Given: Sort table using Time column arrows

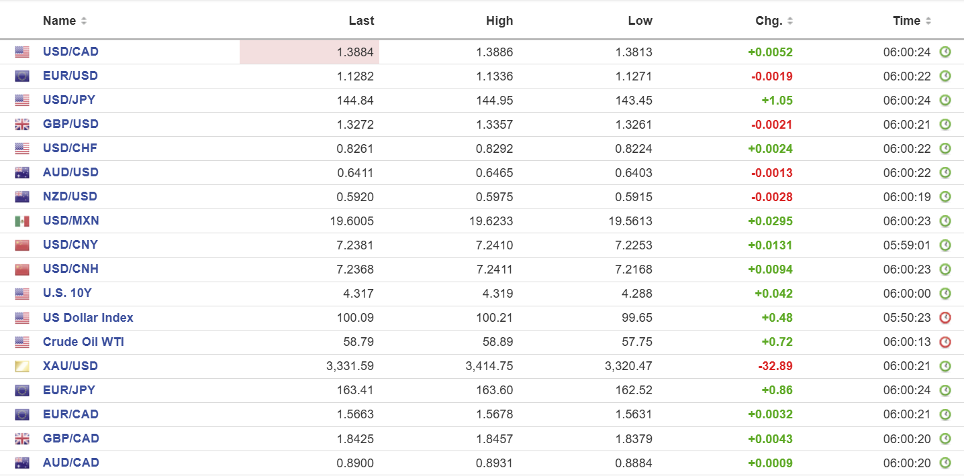Looking at the screenshot, I should point(928,21).
